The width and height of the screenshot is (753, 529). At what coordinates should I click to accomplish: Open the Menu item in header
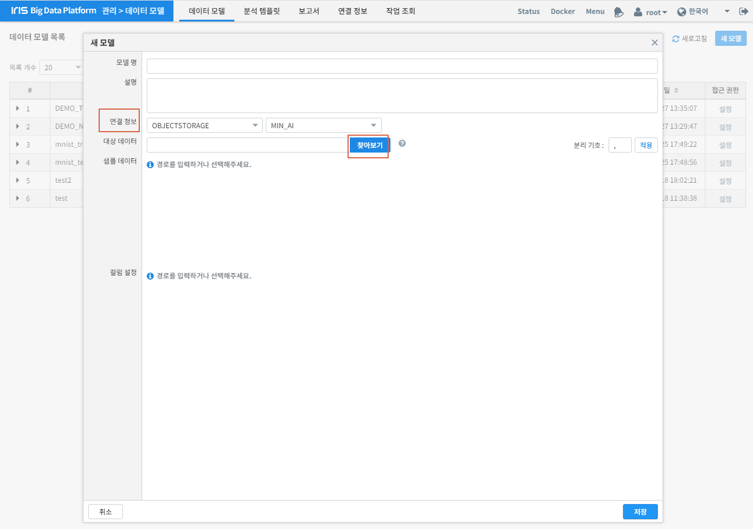[595, 12]
